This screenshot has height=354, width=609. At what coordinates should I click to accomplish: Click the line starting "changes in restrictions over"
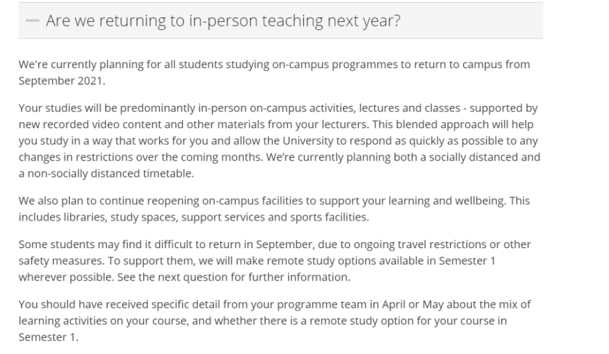280,157
